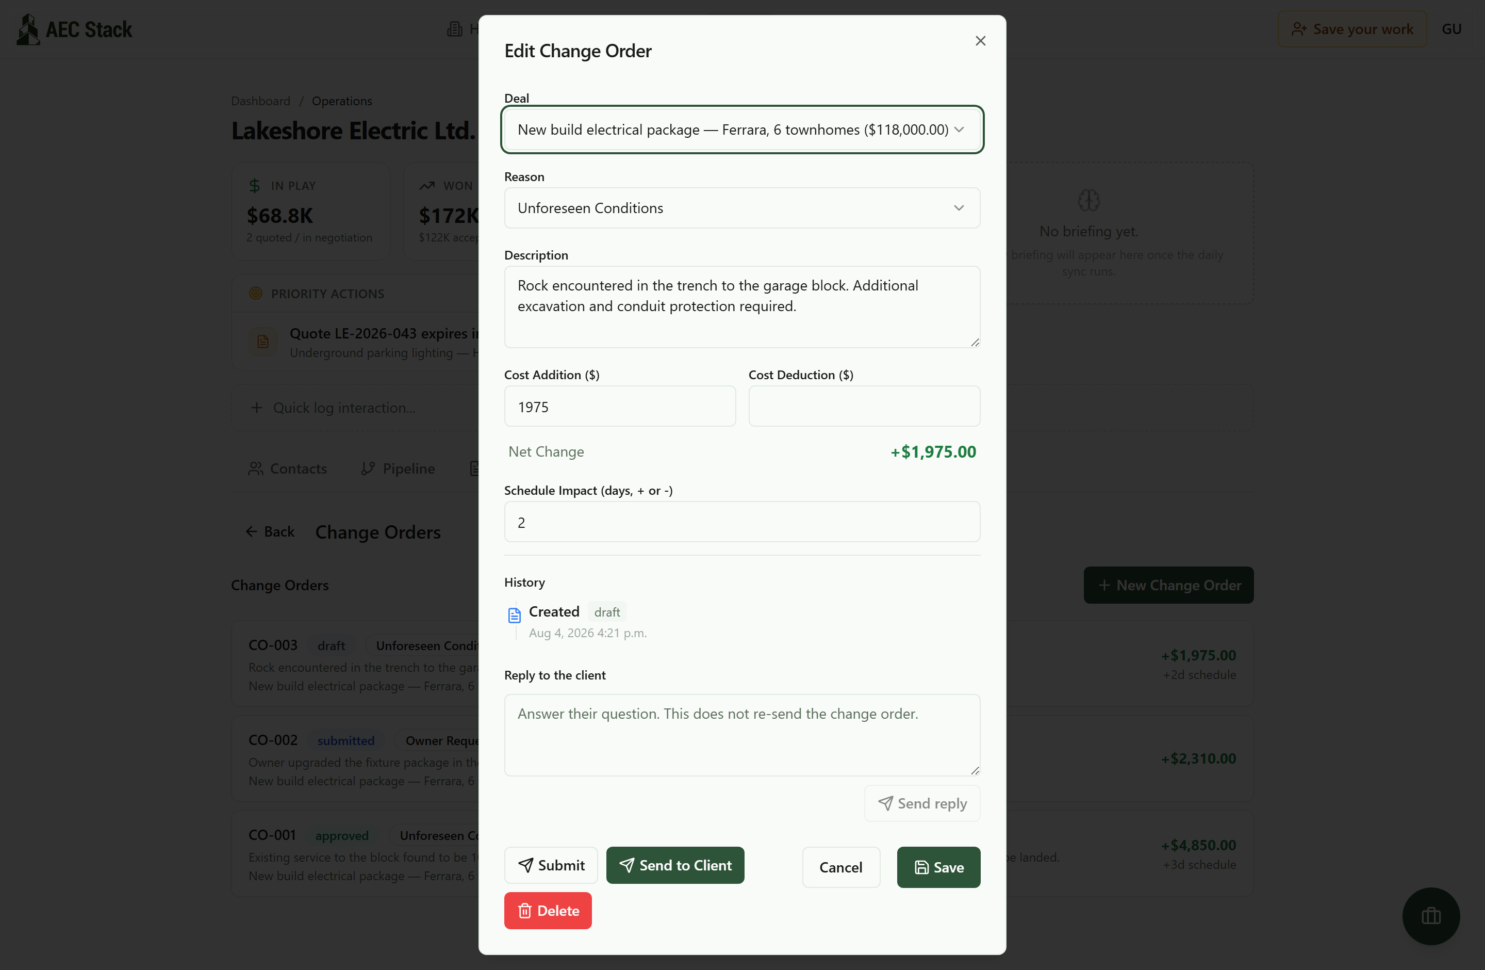This screenshot has width=1485, height=970.
Task: Click the Lakeshore Electric Ltd. heading
Action: pos(353,131)
